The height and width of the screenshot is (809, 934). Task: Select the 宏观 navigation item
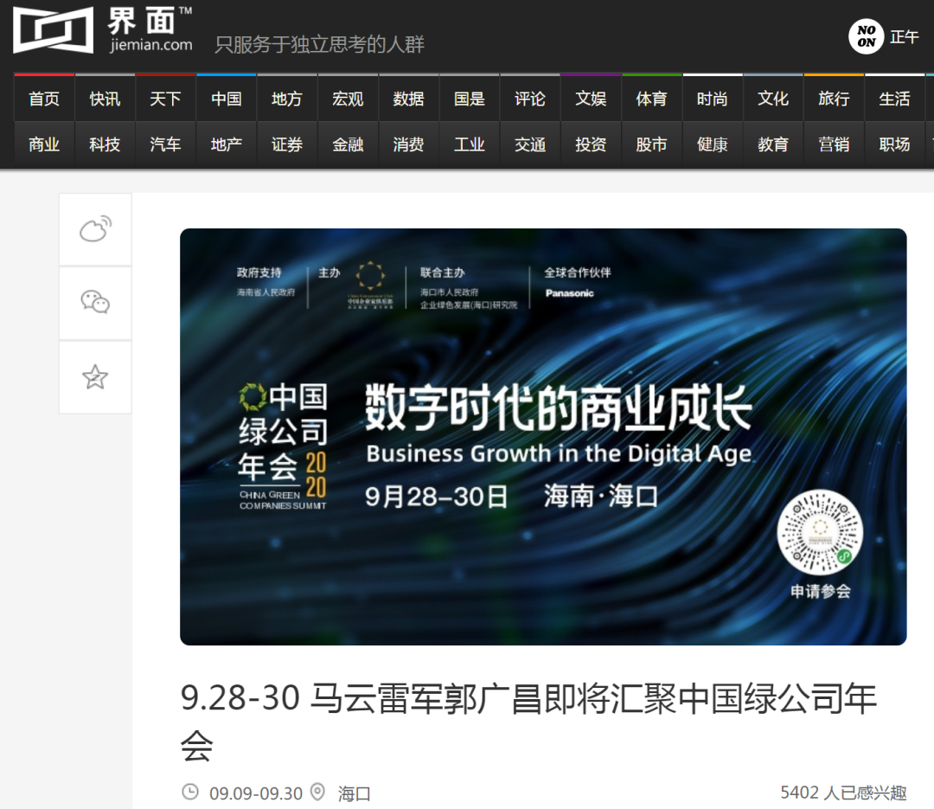pyautogui.click(x=348, y=99)
